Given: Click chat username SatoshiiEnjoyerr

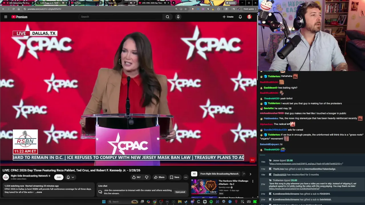Looking at the screenshot, I should click(269, 144).
